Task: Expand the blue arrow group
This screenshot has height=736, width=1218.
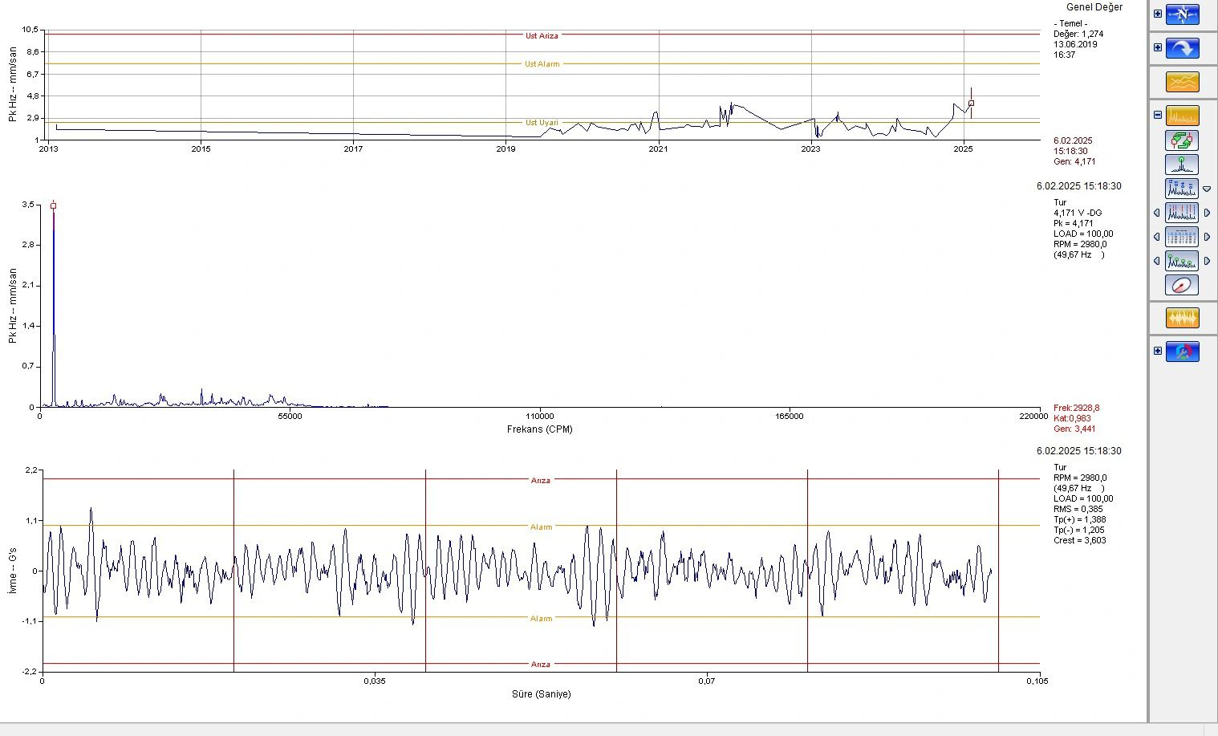Action: point(1158,47)
